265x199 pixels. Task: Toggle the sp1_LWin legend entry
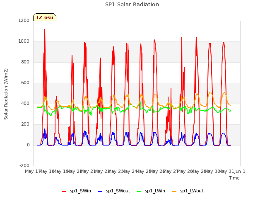coord(151,191)
